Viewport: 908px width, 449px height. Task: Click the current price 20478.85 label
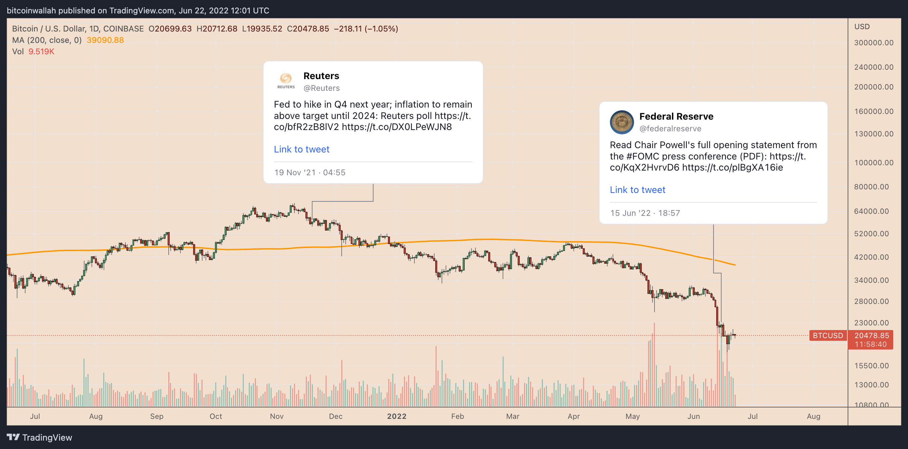[x=871, y=335]
